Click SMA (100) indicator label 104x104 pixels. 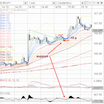[6, 47]
